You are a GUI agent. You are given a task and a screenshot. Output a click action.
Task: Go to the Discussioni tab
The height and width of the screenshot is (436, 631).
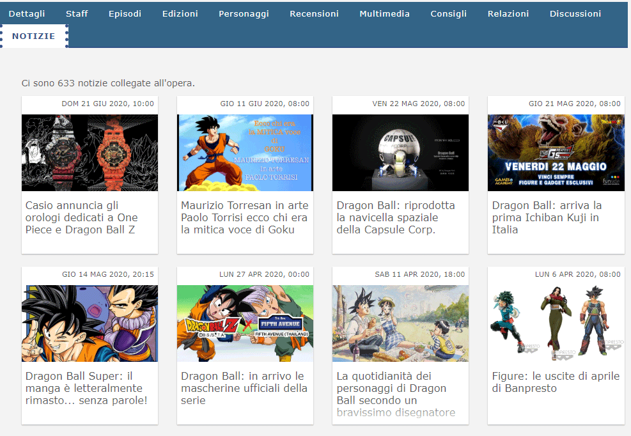[x=575, y=13]
